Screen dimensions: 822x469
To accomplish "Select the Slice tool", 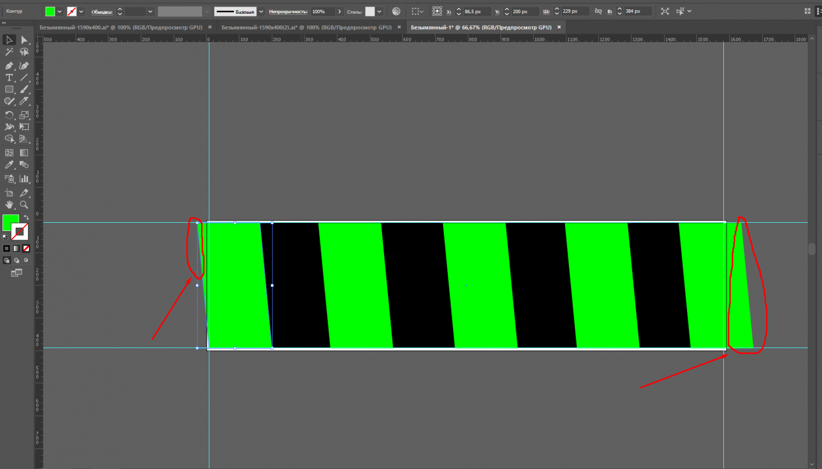I will tap(24, 193).
